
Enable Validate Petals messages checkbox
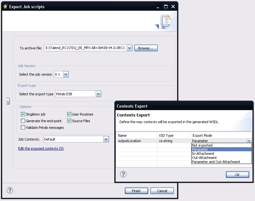point(23,128)
